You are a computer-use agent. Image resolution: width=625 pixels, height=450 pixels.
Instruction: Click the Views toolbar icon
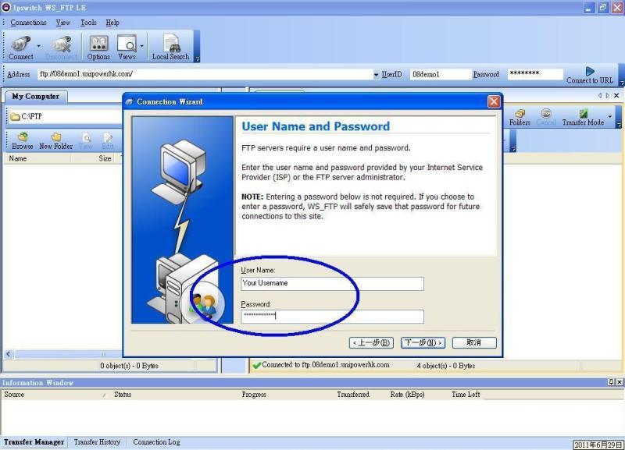(127, 48)
